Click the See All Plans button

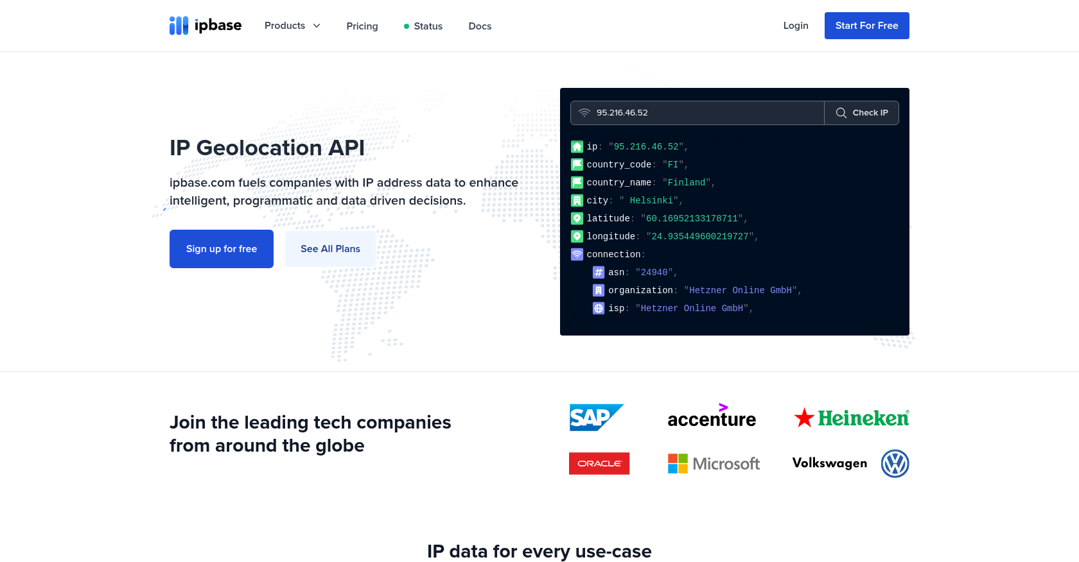pos(330,249)
